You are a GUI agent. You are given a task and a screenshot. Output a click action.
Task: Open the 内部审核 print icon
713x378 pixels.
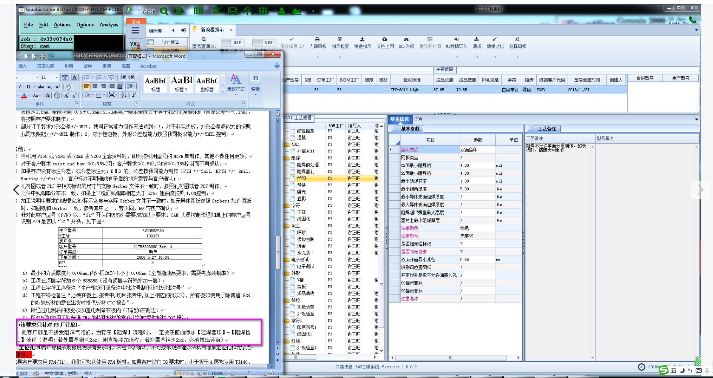click(317, 39)
